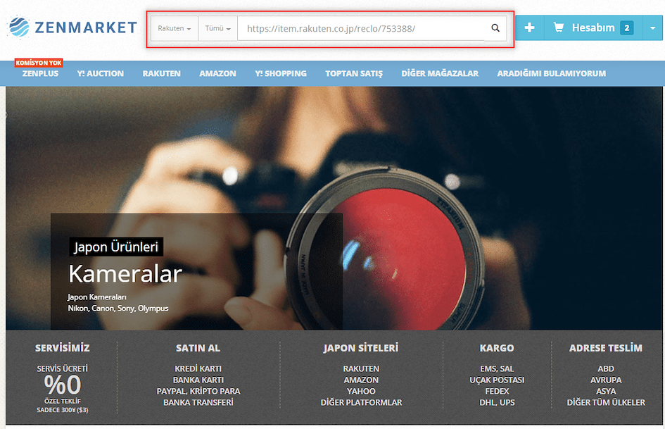Click DHL, UPS shipping text
Image resolution: width=665 pixels, height=429 pixels.
(497, 402)
